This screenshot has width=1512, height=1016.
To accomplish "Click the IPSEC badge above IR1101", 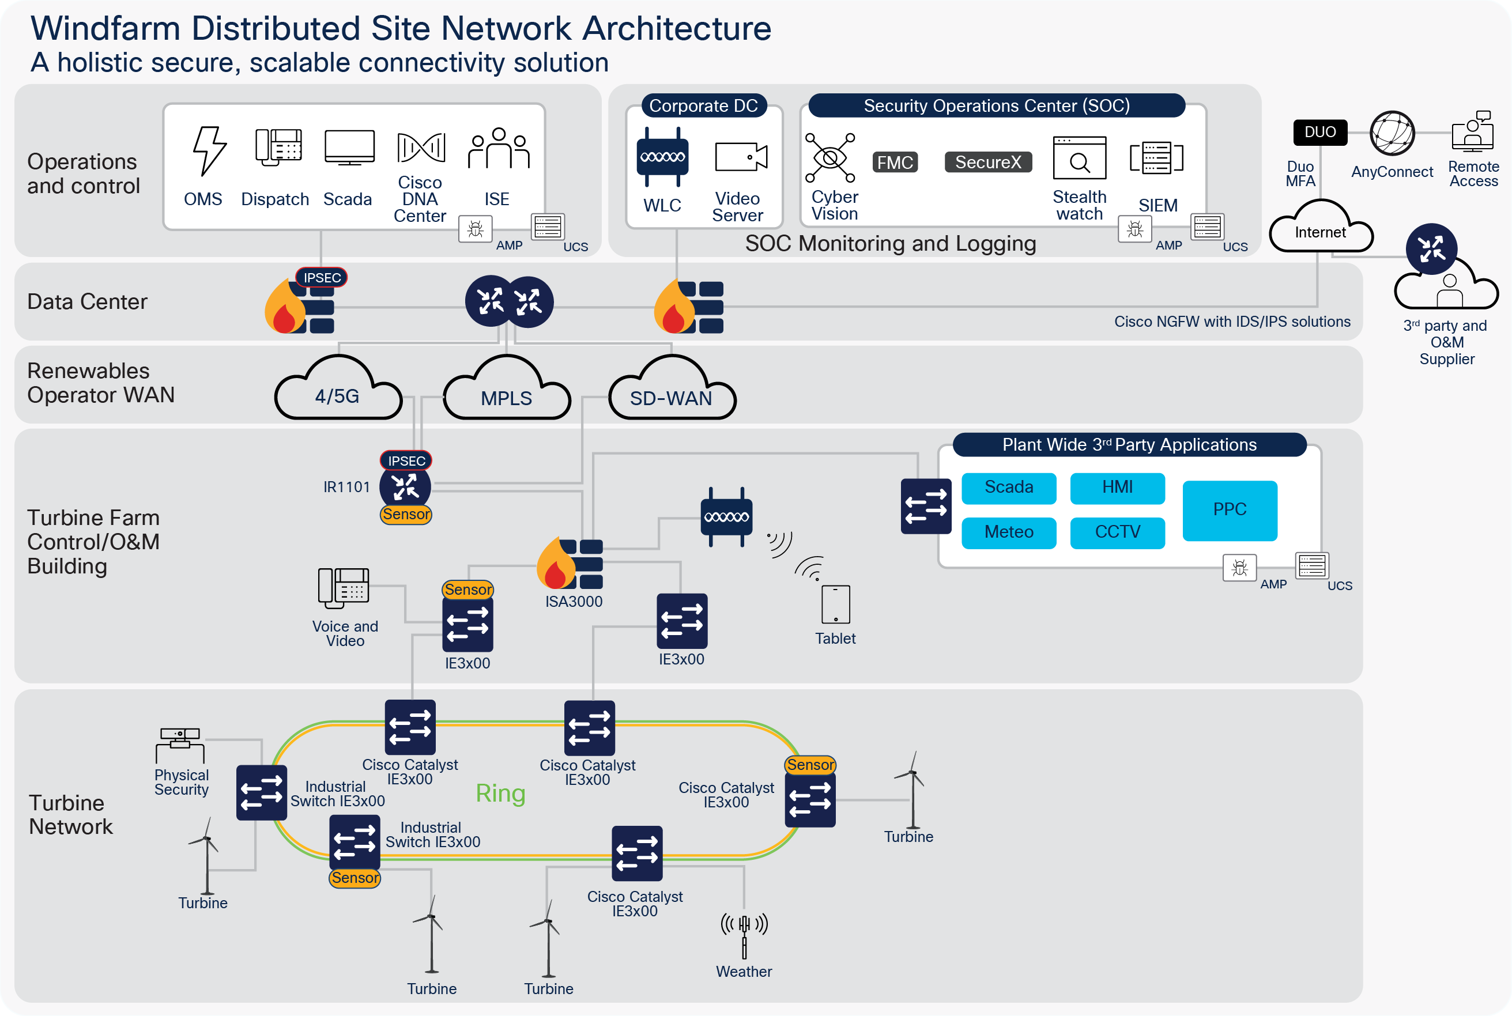I will [406, 460].
